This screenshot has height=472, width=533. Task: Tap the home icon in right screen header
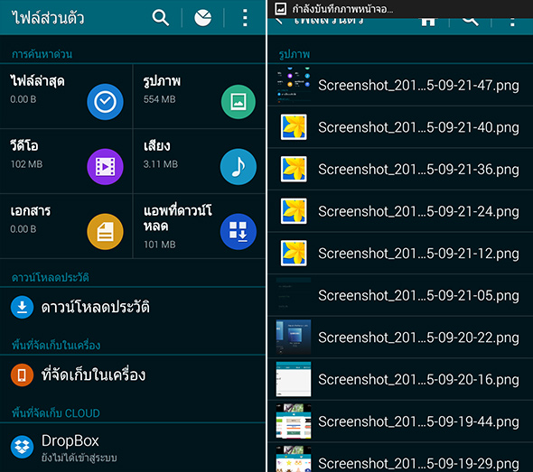tap(428, 21)
